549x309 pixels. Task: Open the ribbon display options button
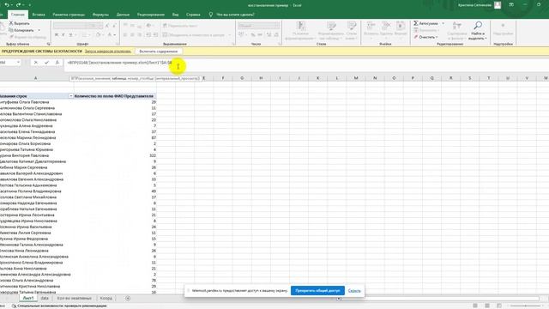point(511,5)
